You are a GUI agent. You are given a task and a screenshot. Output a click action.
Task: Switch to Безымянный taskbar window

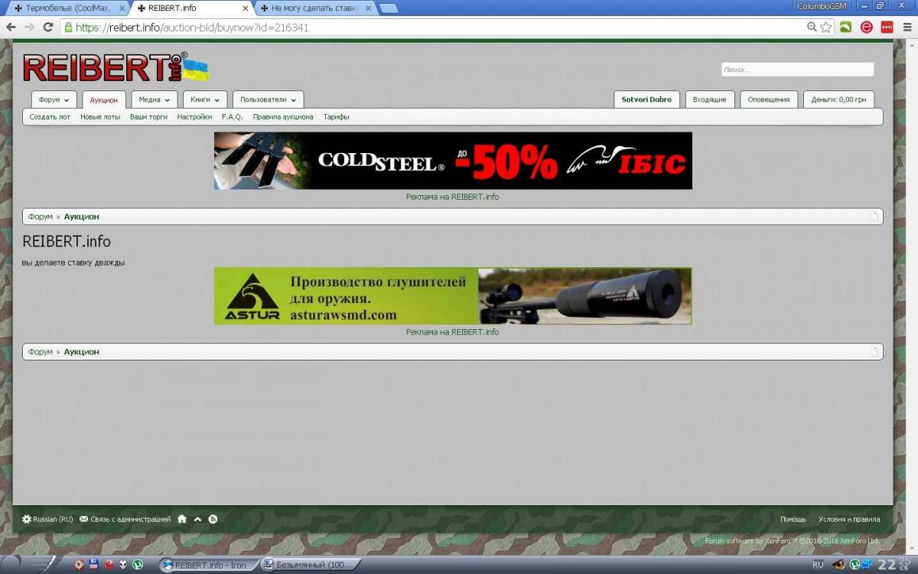pos(308,565)
